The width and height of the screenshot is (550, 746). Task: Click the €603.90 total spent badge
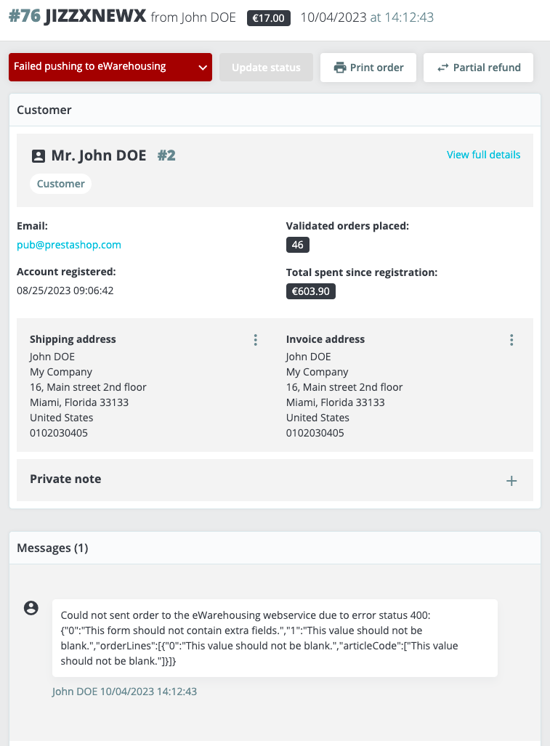311,291
